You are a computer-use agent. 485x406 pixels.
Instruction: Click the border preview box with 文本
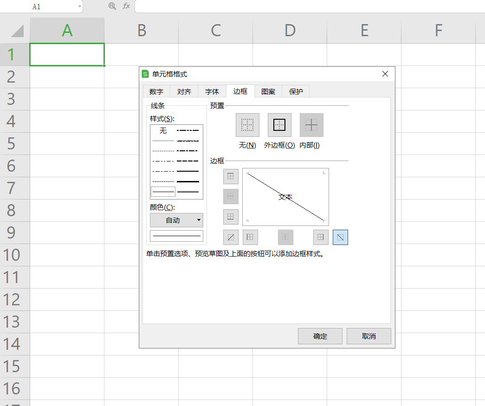point(285,197)
